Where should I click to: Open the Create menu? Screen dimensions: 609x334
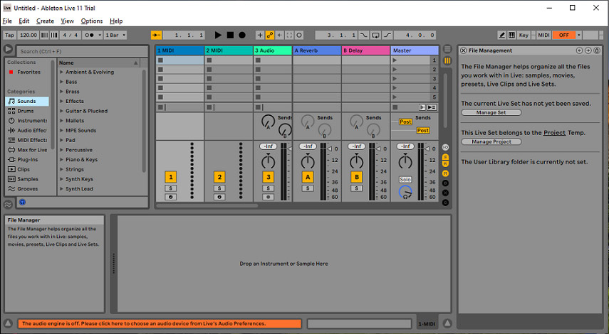(x=45, y=21)
